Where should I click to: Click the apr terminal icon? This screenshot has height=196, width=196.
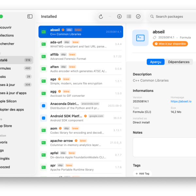coord(44,167)
